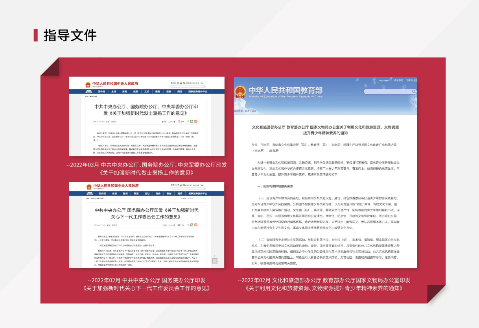Open 服务 menu in 烈士褒扬 screenshot

pyautogui.click(x=158, y=91)
